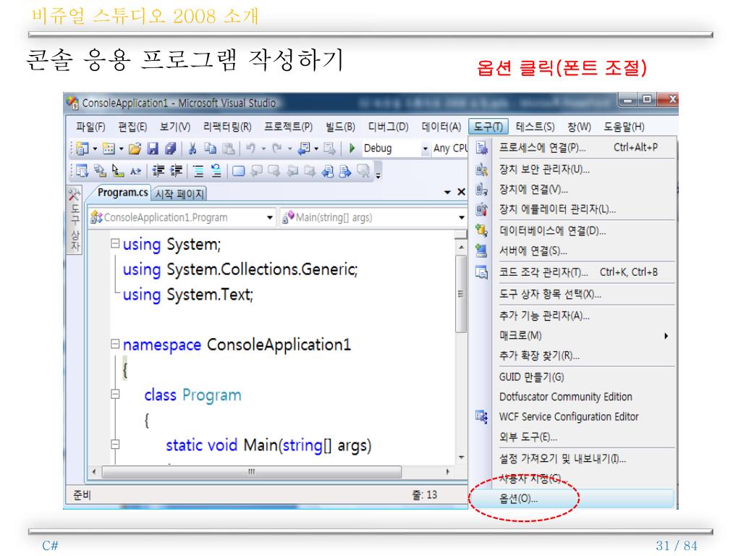Click the Code Snippets Manager menu icon
Image resolution: width=741 pixels, height=556 pixels.
[x=481, y=272]
